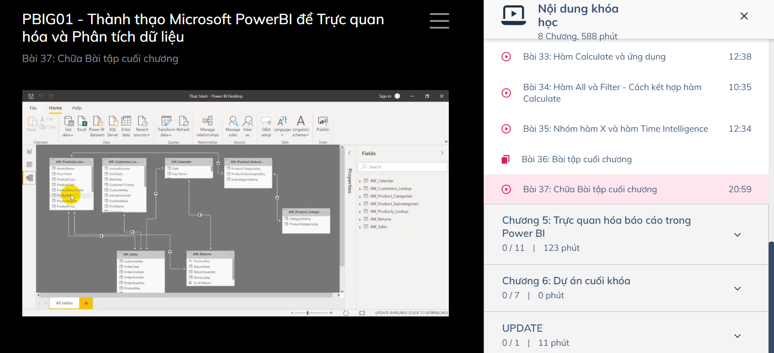Click the Publish ribbon button
Image resolution: width=774 pixels, height=353 pixels.
323,123
